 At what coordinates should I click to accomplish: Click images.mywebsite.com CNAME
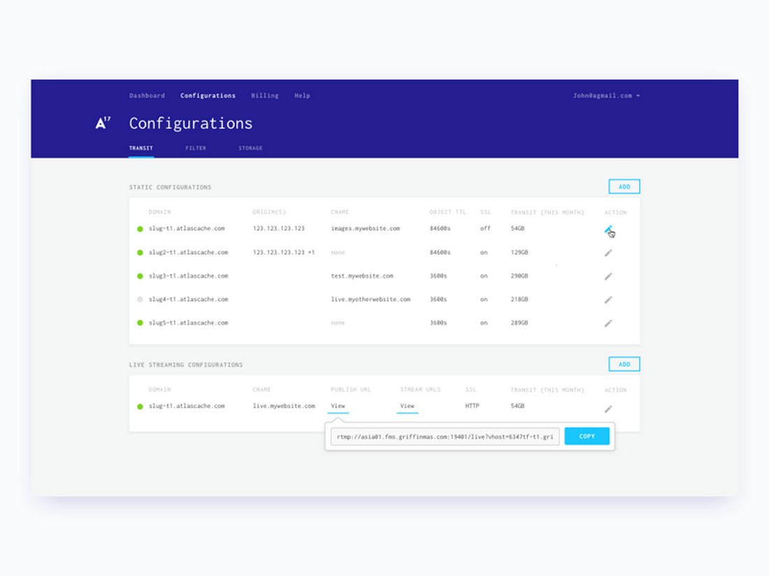[366, 228]
